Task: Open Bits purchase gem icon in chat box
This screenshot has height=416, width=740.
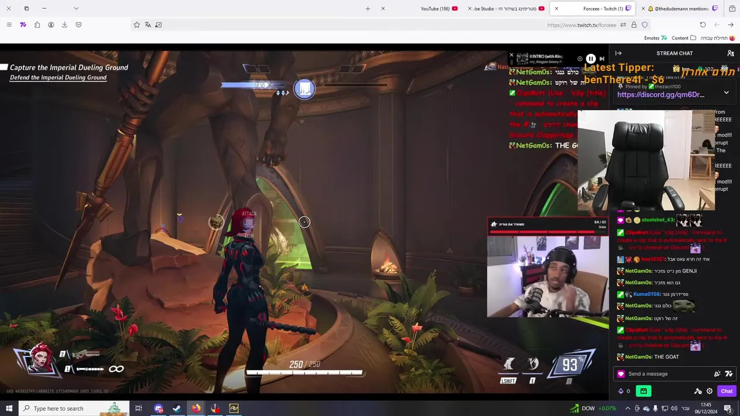Action: click(621, 374)
